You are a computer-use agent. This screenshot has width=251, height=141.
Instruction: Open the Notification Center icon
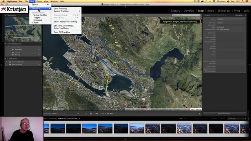tap(247, 1)
